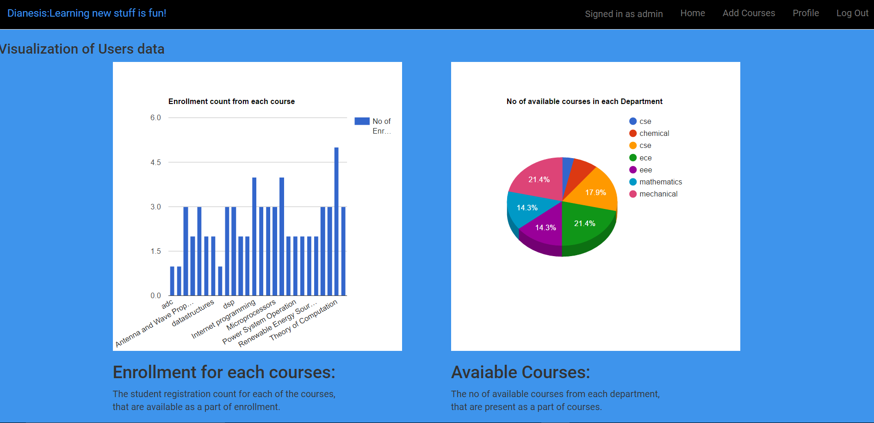Screen dimensions: 874x423
Task: Click the 'mathematics' legend label
Action: point(661,182)
